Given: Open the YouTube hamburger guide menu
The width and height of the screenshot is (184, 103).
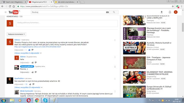Looking at the screenshot, I should point(5,12).
